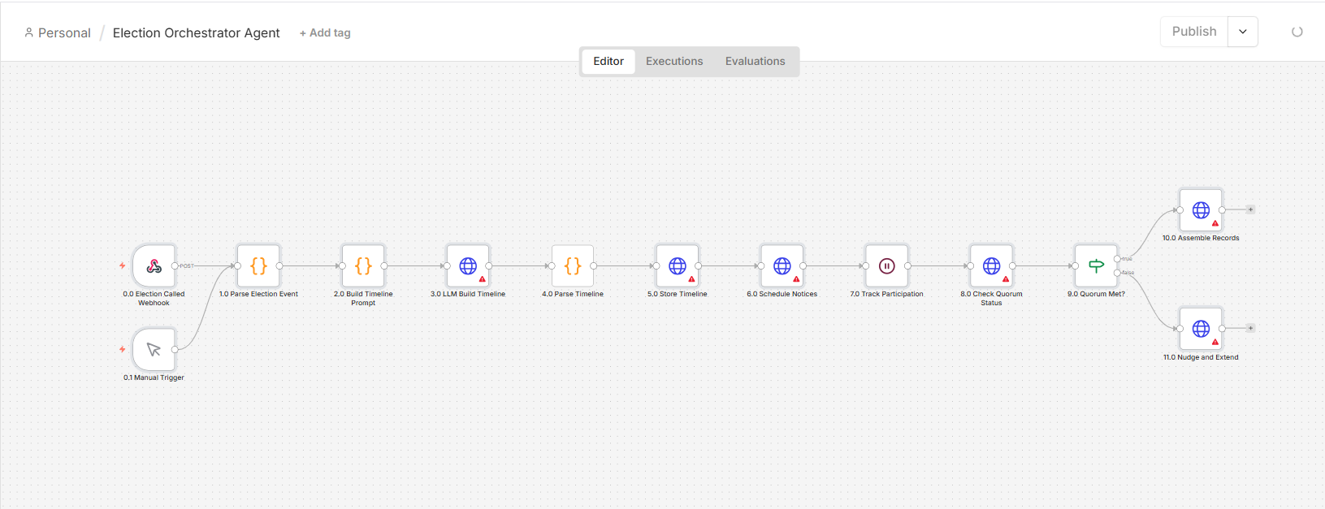This screenshot has width=1325, height=509.
Task: Click the '0.1 Manual Trigger' label
Action: click(154, 377)
